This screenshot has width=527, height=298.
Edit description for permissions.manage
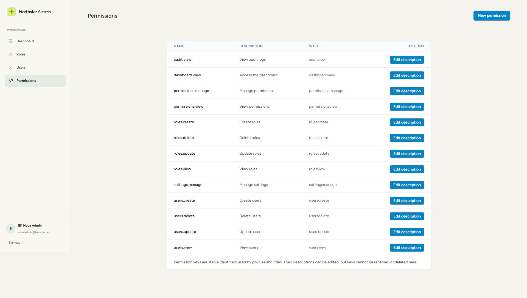pos(407,91)
